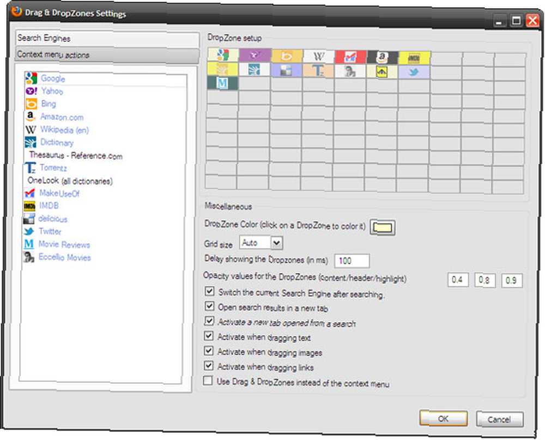Screen dimensions: 545x440
Task: Select the Wikipedia DropZone cell in grid
Action: click(x=319, y=56)
